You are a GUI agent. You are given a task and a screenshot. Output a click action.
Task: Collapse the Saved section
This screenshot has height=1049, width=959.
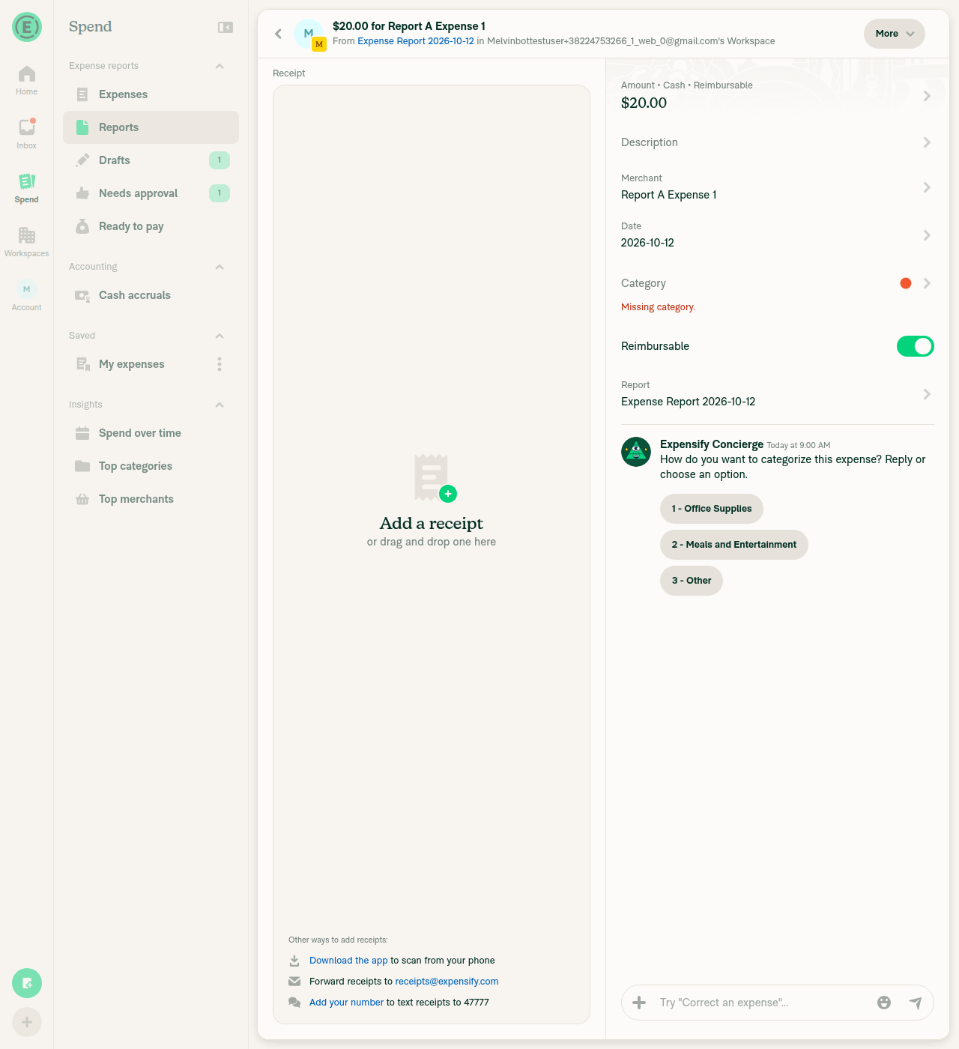click(x=220, y=336)
